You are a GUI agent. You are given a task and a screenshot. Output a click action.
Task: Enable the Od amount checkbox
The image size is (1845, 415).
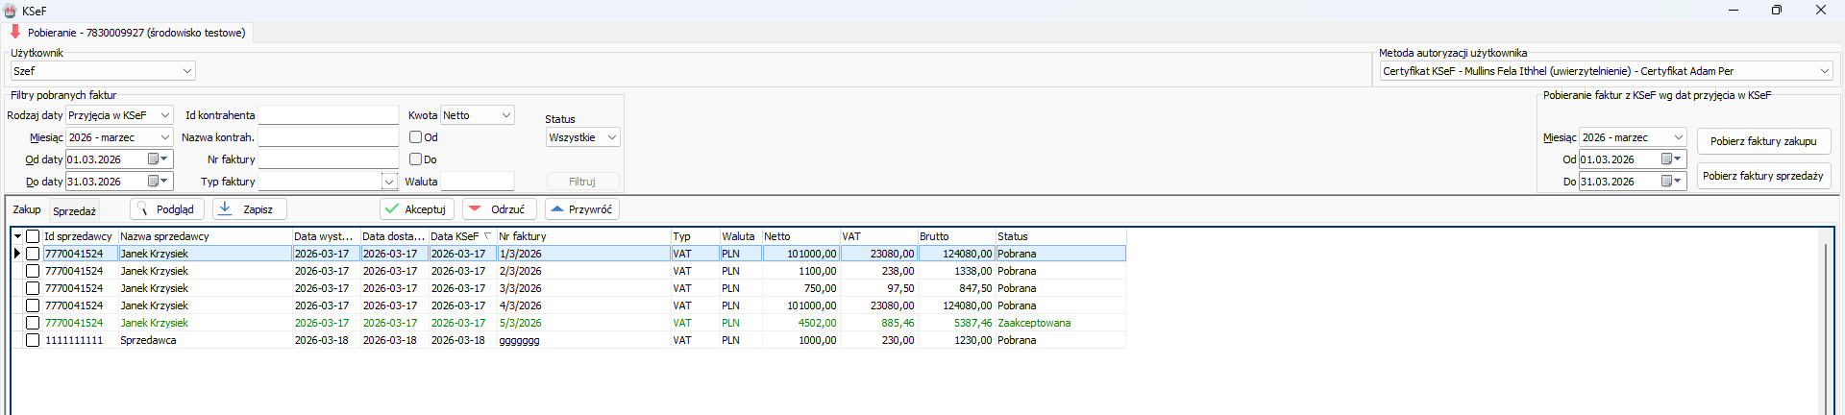click(x=416, y=137)
